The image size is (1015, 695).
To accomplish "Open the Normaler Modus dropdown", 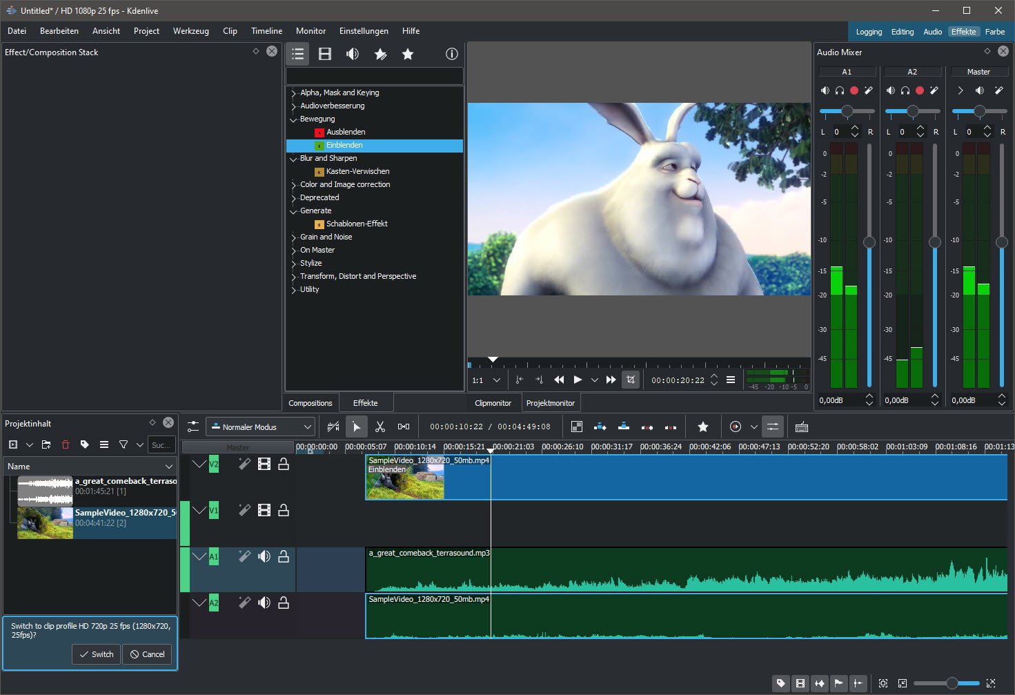I will coord(261,427).
